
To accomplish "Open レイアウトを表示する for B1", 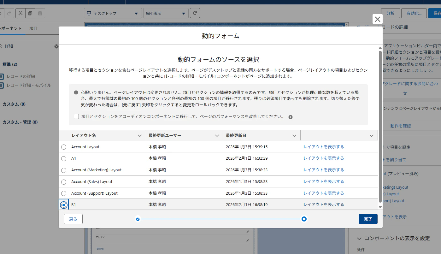I will pos(324,204).
